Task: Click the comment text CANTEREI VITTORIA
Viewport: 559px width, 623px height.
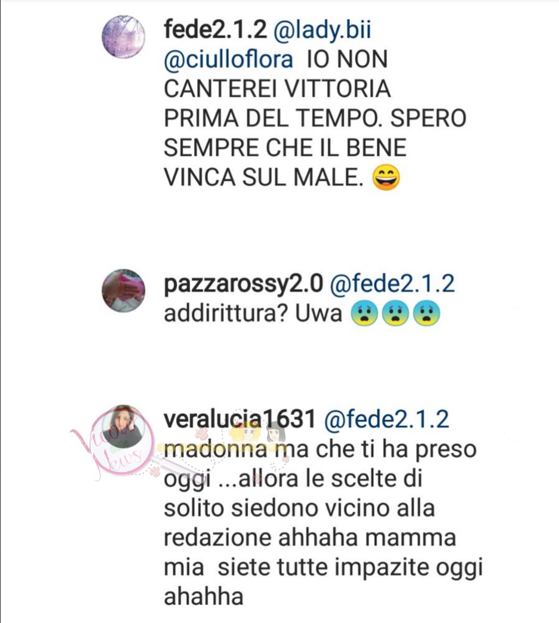Action: coord(277,89)
